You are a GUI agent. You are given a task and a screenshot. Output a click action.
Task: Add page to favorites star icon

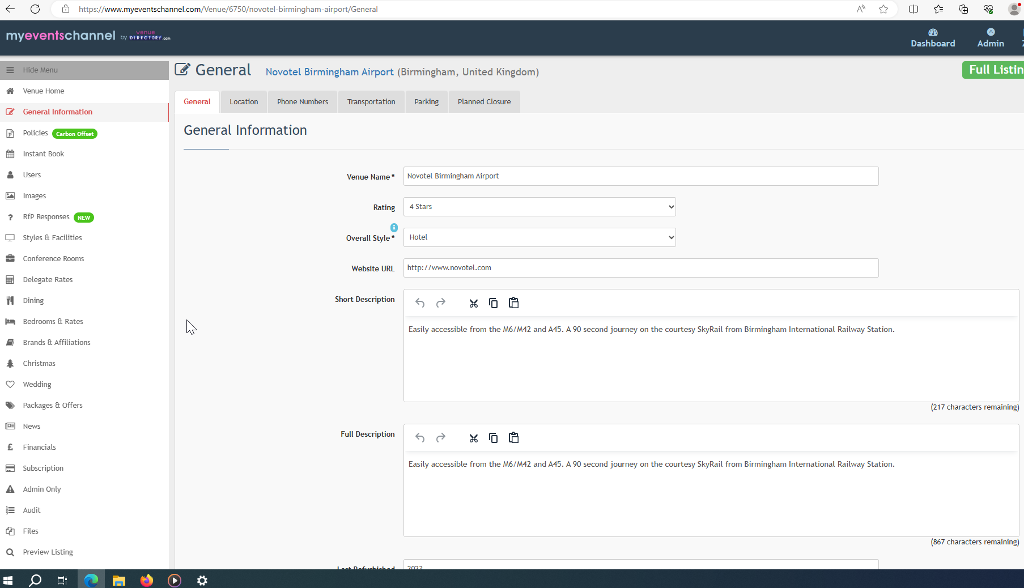tap(883, 9)
